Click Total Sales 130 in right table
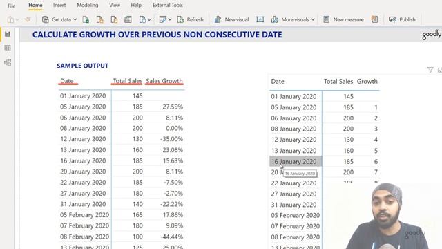 (348, 140)
